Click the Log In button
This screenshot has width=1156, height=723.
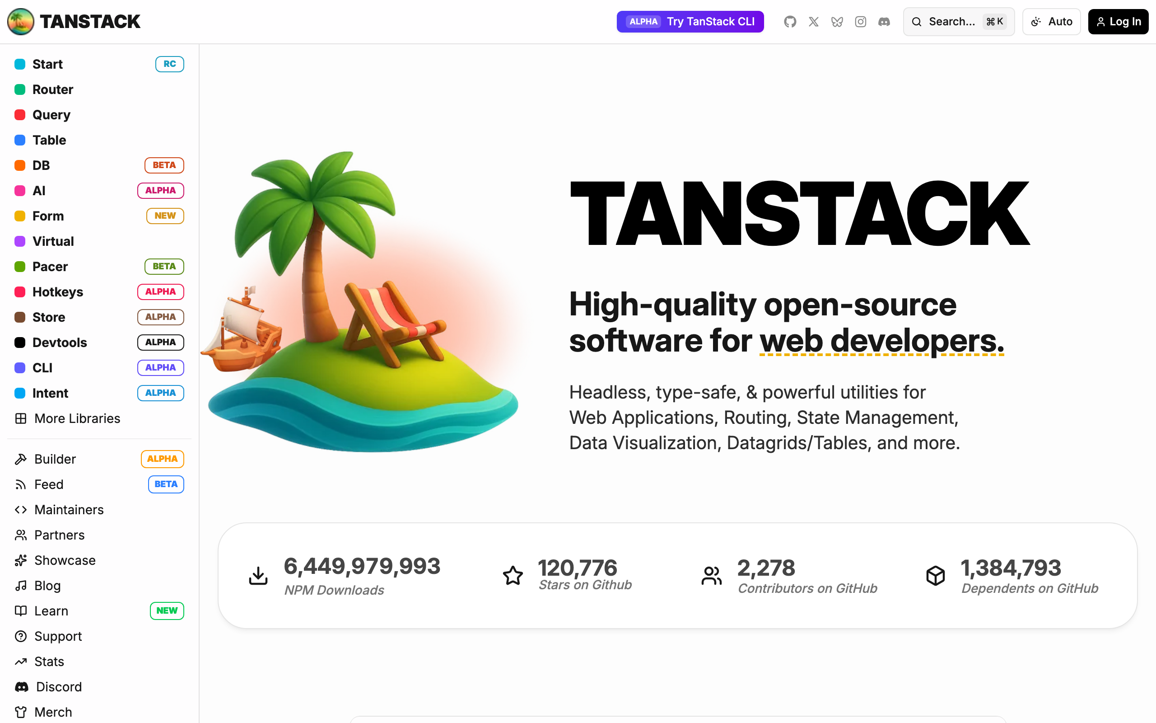[x=1118, y=22]
